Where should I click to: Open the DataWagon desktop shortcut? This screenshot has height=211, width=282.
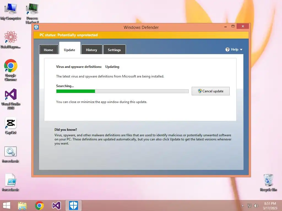pos(11,40)
